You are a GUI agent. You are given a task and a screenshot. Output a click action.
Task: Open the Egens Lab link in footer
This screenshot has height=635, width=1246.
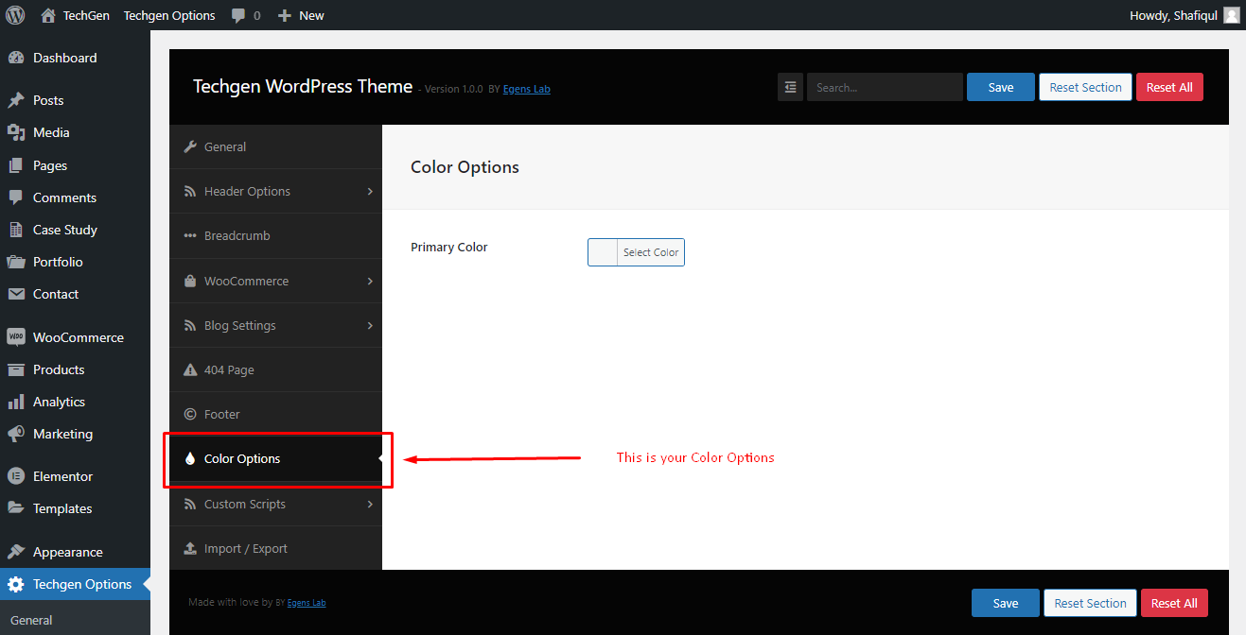pyautogui.click(x=307, y=602)
